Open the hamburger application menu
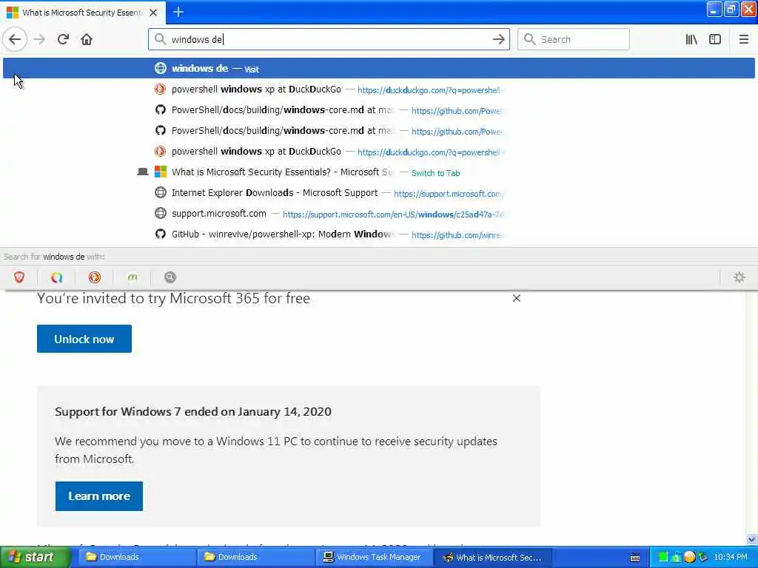 point(743,40)
